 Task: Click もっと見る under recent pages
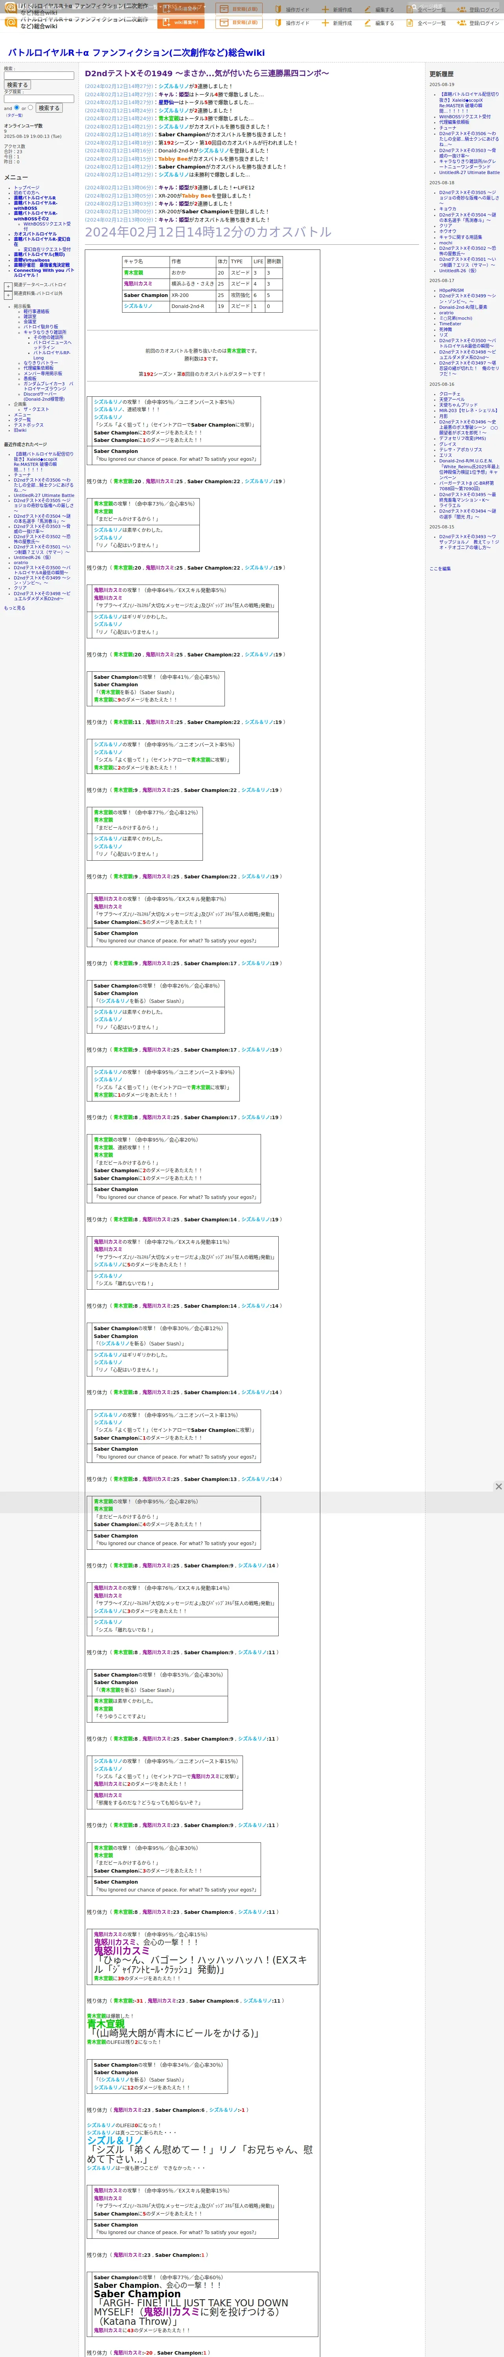pos(15,608)
